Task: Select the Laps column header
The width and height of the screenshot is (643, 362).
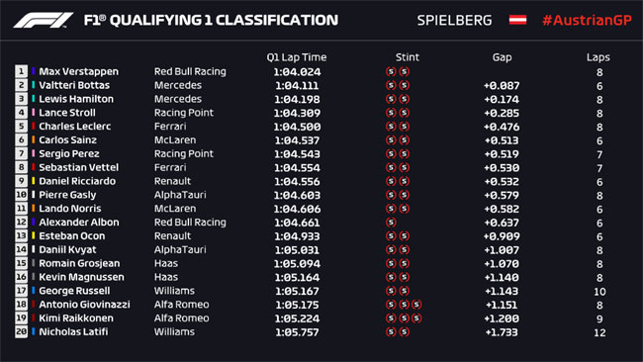Action: [597, 57]
